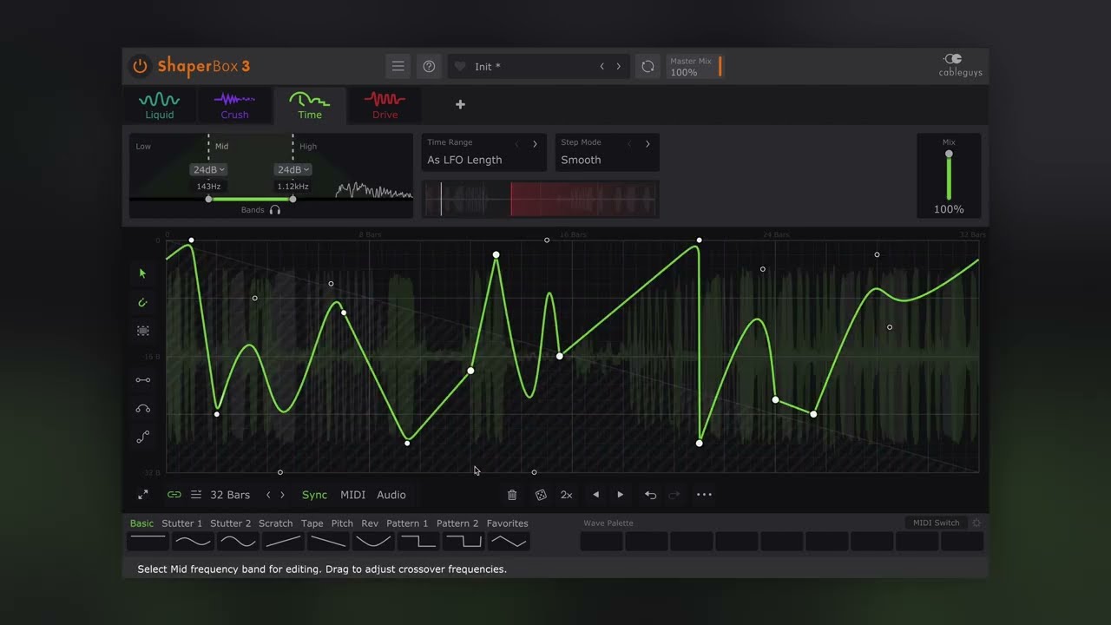Switch to the Liquid shaper tab
Image resolution: width=1111 pixels, height=625 pixels.
[x=160, y=106]
